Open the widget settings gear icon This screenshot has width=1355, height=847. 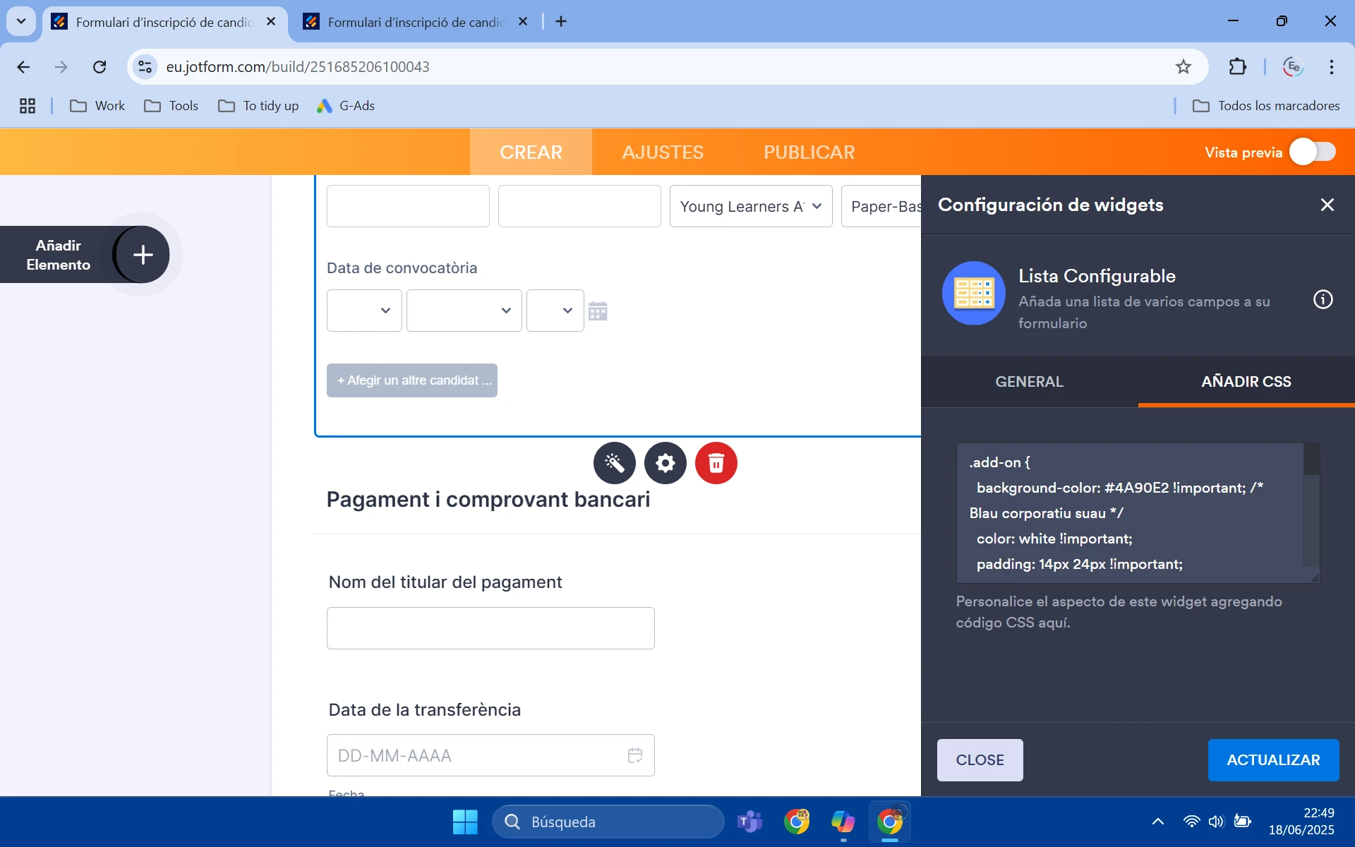(x=666, y=463)
